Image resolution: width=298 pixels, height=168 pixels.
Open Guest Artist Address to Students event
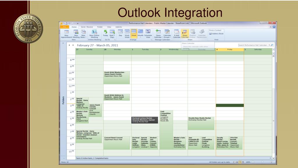click(117, 97)
